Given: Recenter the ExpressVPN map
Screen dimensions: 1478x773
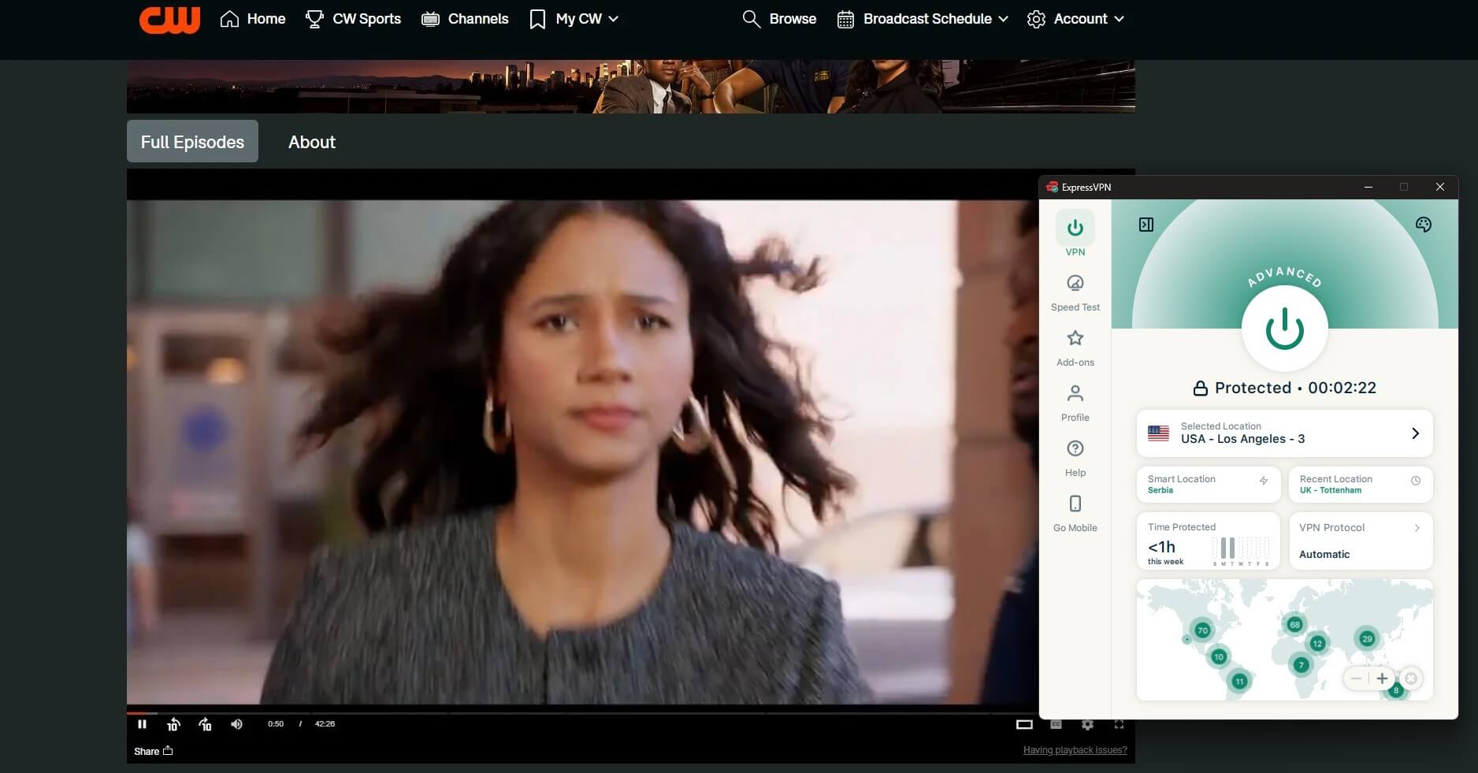Looking at the screenshot, I should coord(1411,678).
